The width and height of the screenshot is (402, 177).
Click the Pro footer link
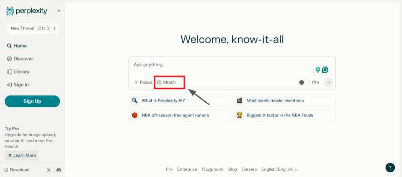pyautogui.click(x=169, y=169)
